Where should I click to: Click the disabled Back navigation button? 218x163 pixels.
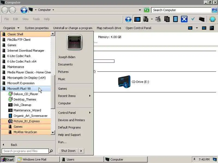tap(5, 10)
